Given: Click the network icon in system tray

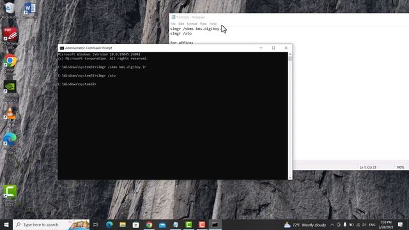Looking at the screenshot, I should click(358, 225).
